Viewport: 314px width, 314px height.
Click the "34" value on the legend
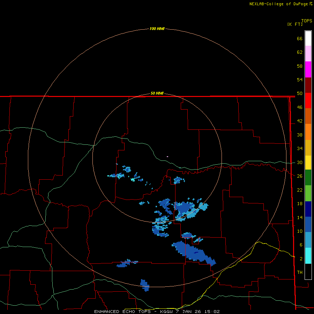coord(300,148)
